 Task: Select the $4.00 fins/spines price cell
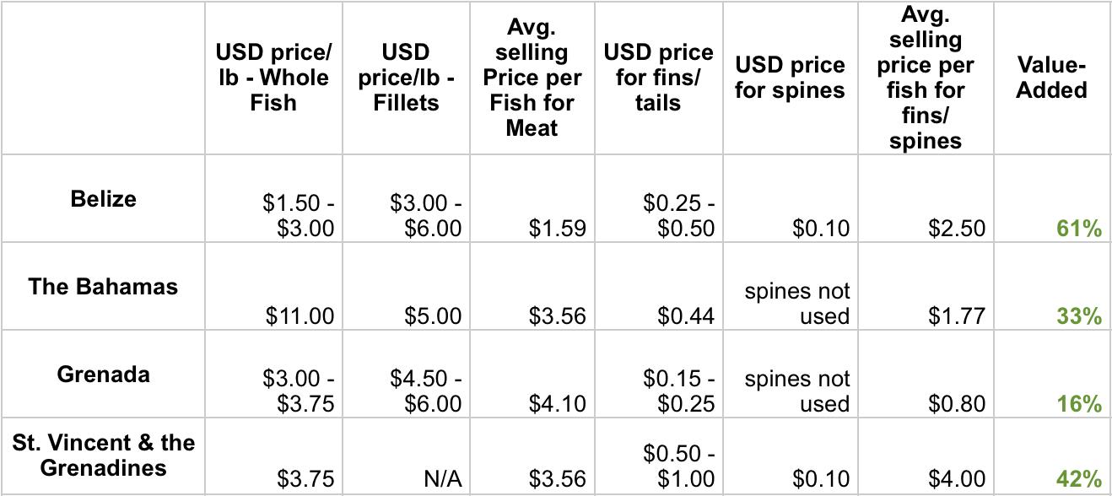point(956,479)
